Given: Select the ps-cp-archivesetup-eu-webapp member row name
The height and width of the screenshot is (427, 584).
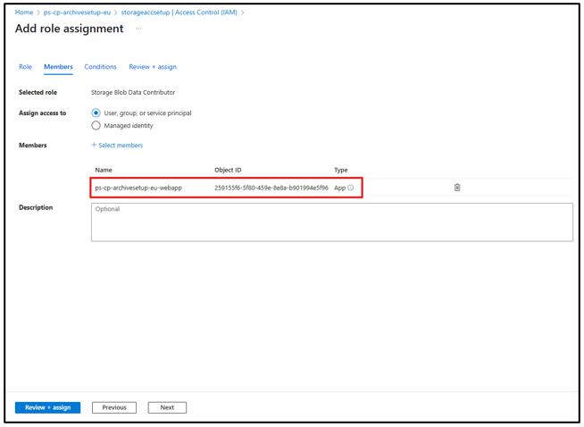Looking at the screenshot, I should pos(138,188).
